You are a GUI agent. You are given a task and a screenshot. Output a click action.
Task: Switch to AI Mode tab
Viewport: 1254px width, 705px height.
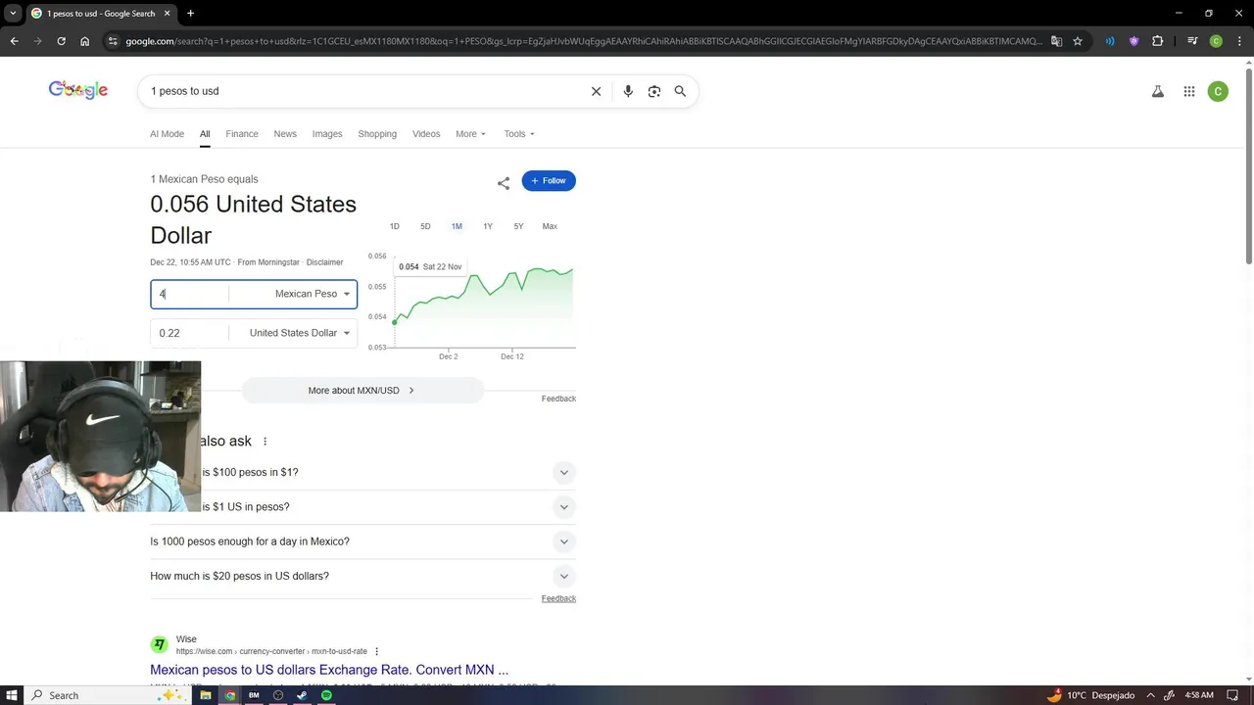coord(167,134)
